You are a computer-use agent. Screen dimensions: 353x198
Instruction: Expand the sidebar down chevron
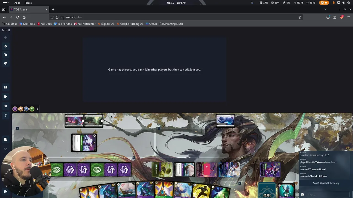[x=6, y=149]
